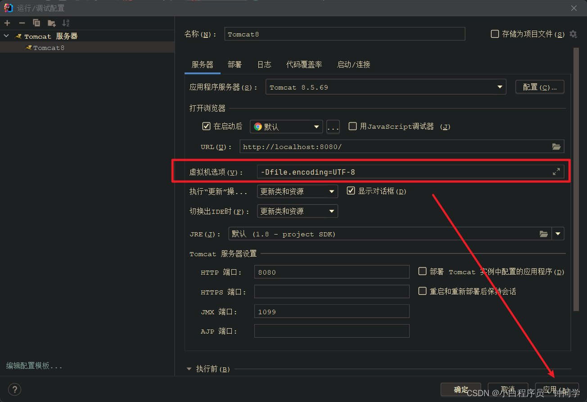587x402 pixels.
Task: Select Tomcat8 configuration in tree
Action: coord(49,48)
